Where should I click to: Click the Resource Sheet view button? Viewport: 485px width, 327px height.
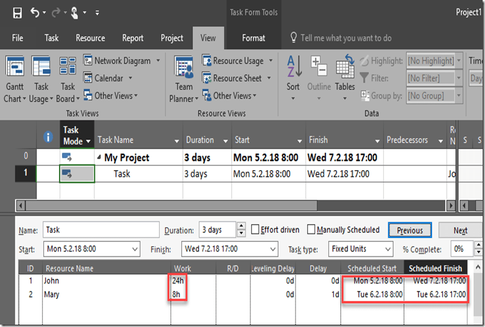(x=208, y=78)
